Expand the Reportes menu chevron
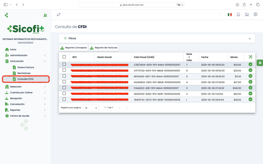 (45, 110)
